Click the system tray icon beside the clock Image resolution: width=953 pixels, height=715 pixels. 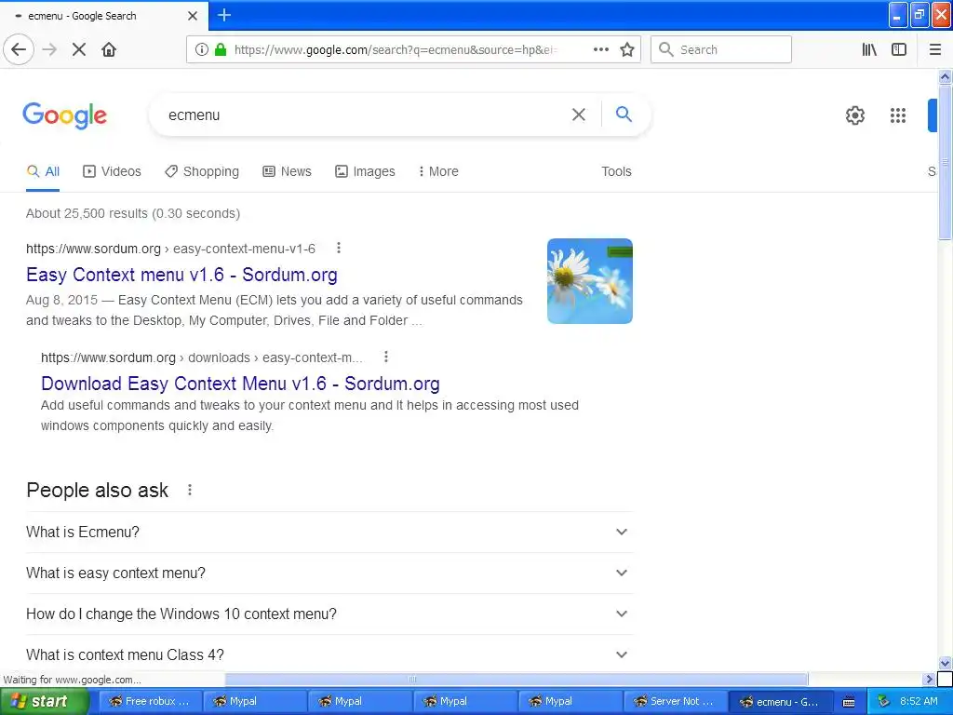(x=884, y=701)
